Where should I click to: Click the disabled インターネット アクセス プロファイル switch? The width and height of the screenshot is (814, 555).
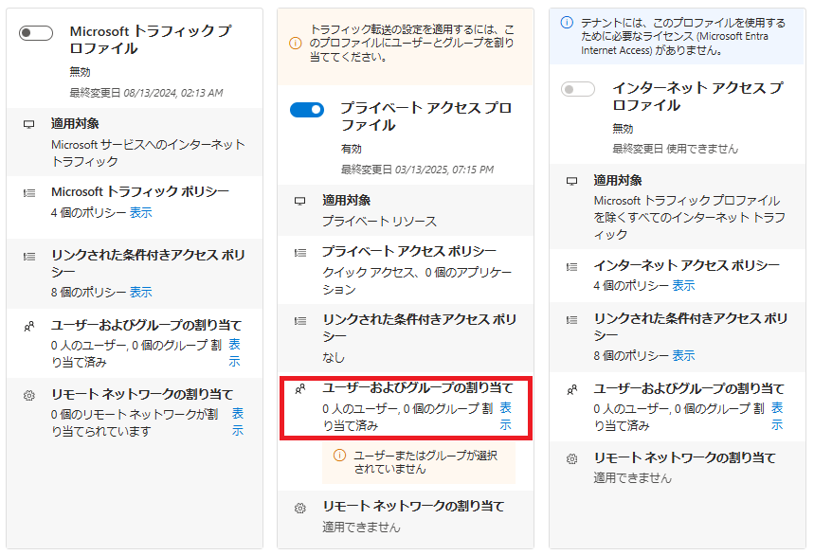tap(578, 89)
